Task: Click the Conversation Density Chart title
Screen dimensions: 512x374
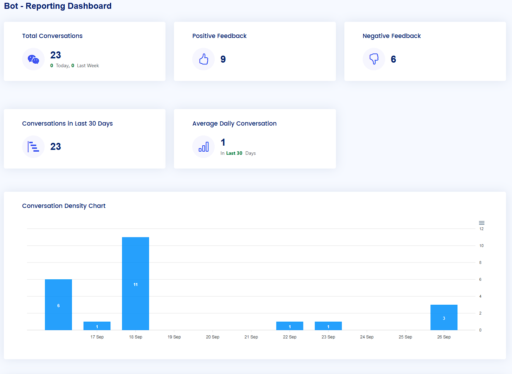Action: click(64, 206)
